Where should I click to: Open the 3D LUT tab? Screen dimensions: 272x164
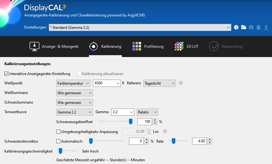click(186, 47)
